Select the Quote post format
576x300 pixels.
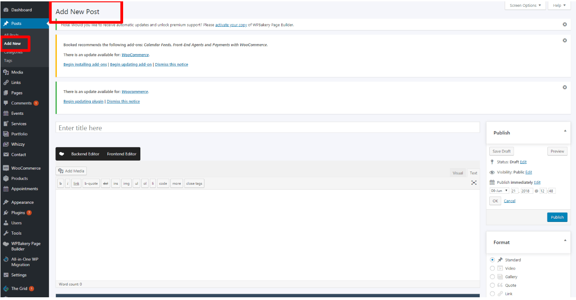pos(492,285)
